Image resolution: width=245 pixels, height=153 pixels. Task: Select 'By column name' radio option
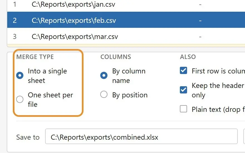click(x=104, y=75)
